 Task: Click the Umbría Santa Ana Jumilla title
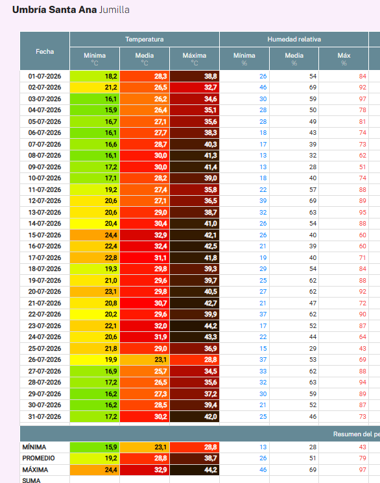coord(71,10)
